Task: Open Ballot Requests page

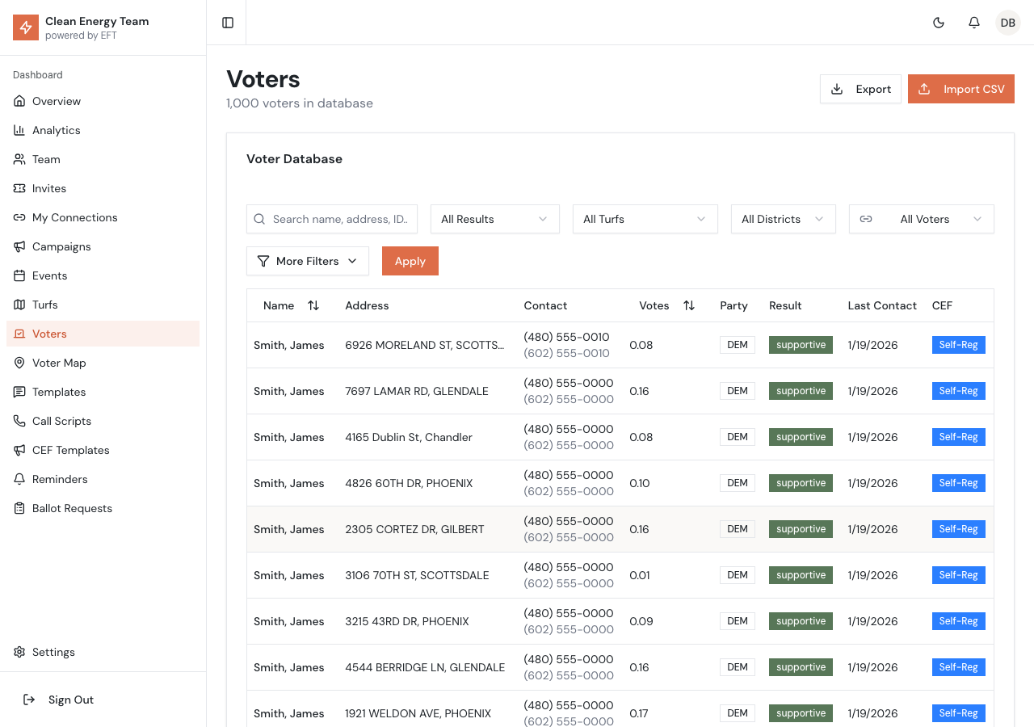Action: (72, 508)
